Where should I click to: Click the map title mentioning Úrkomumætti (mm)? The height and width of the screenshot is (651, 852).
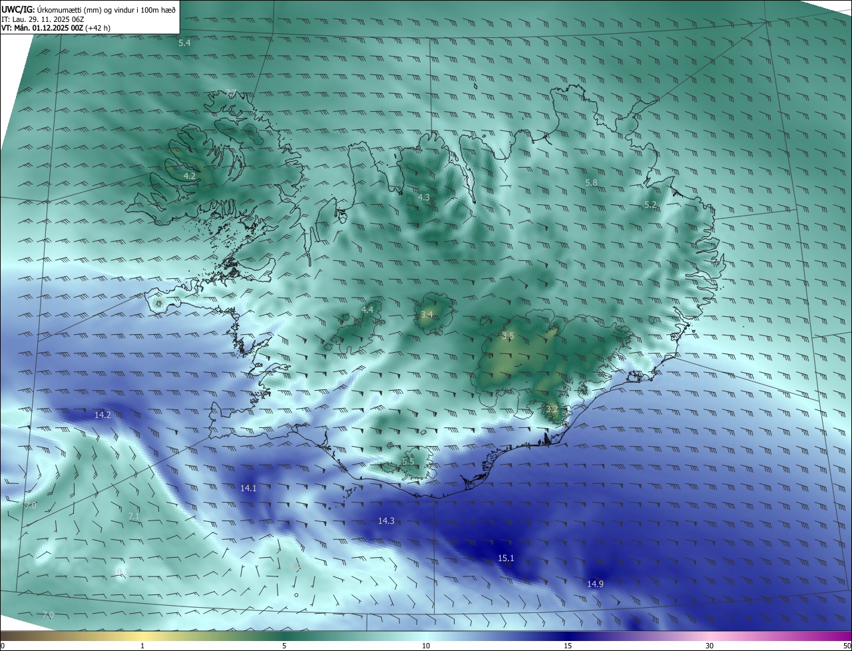point(89,9)
